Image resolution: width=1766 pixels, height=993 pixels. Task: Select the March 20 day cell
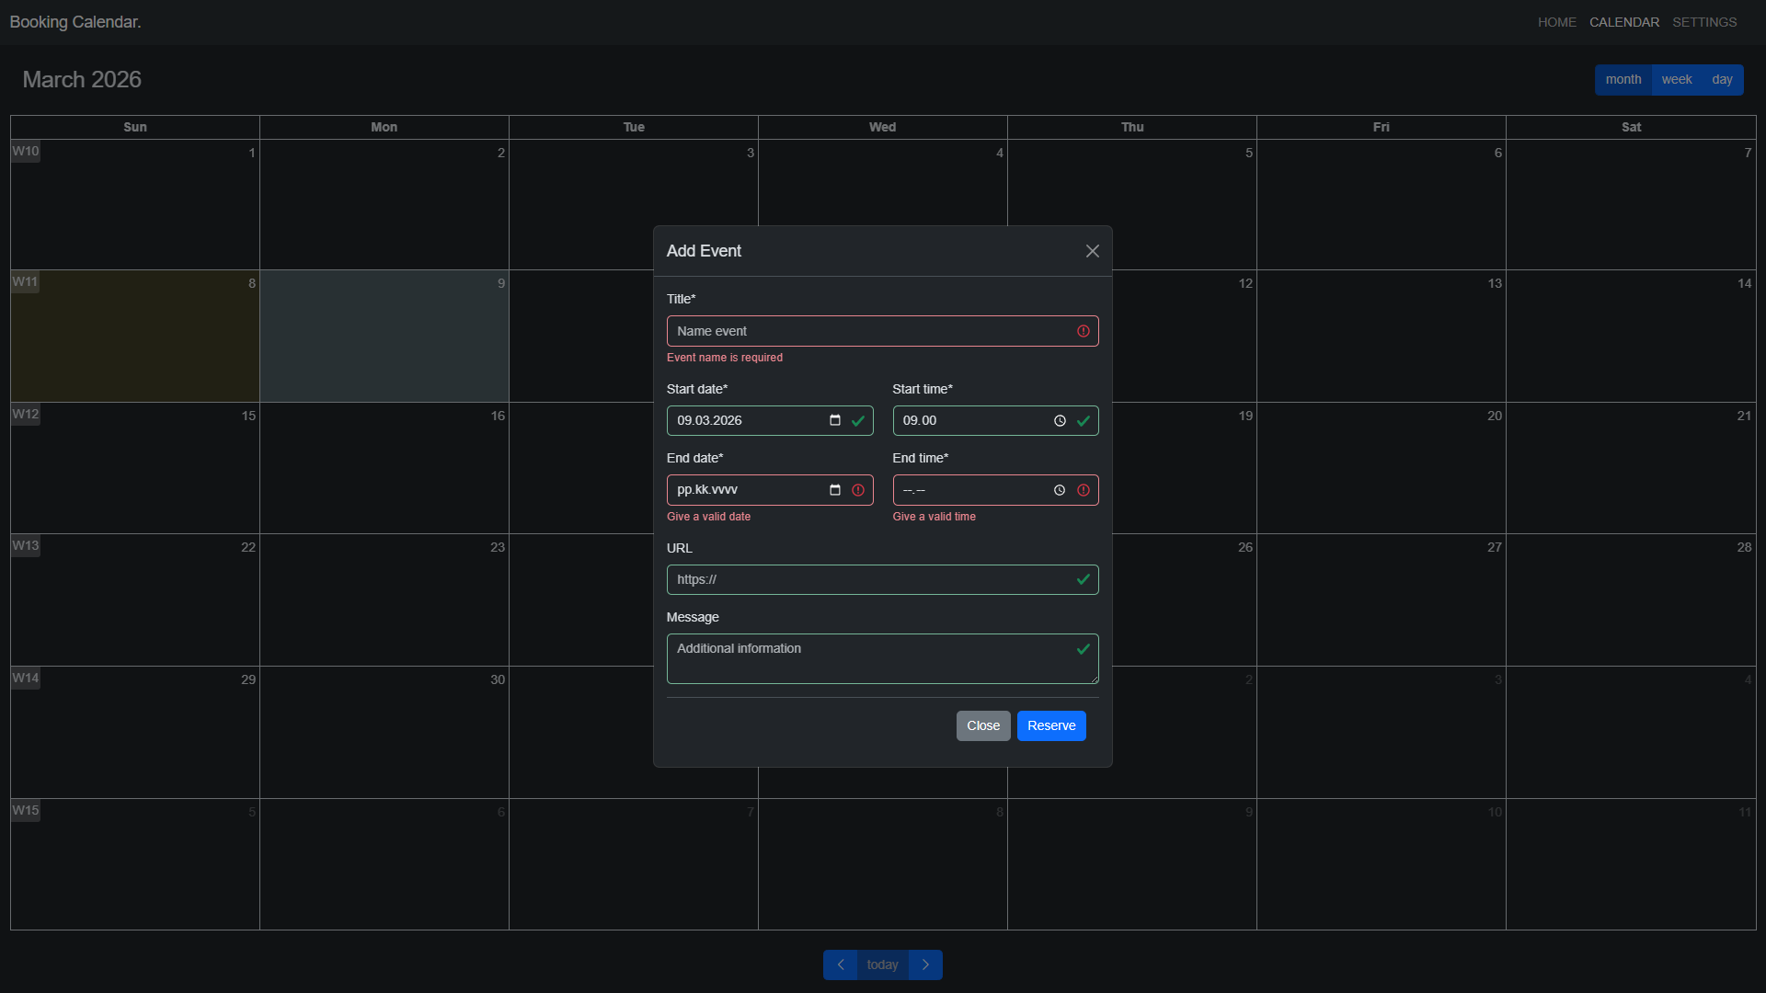pyautogui.click(x=1381, y=469)
